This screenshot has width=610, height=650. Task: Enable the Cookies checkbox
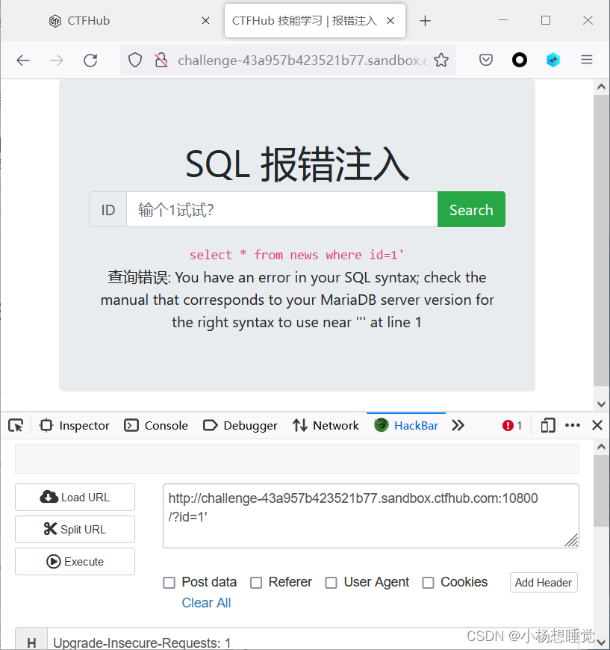[428, 583]
